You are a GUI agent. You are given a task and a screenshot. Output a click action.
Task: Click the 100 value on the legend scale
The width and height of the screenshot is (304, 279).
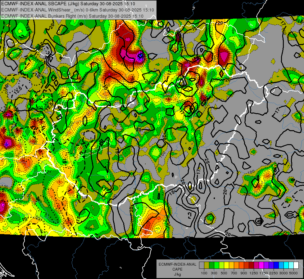204,273
